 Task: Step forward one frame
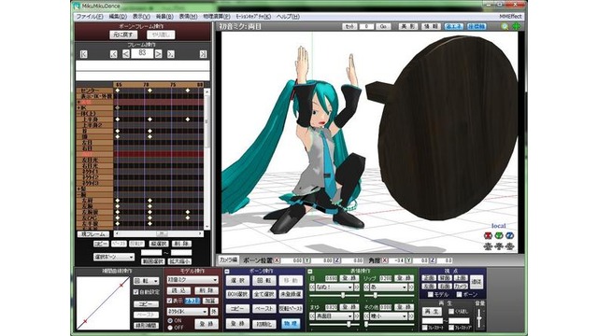158,54
